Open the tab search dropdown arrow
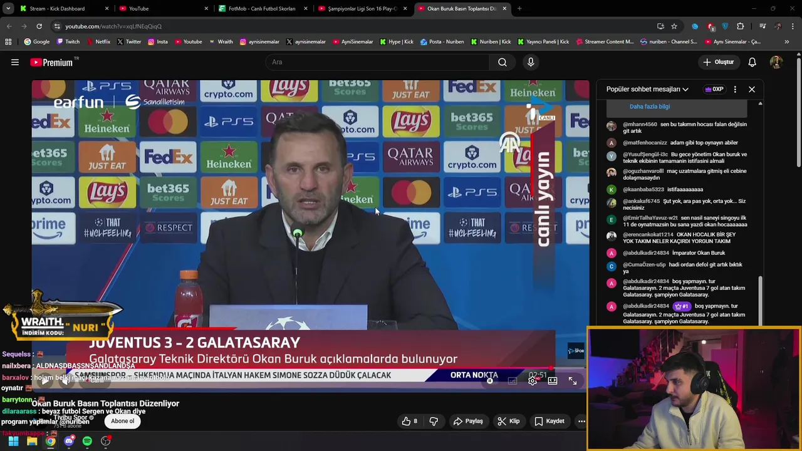This screenshot has height=451, width=802. point(8,9)
